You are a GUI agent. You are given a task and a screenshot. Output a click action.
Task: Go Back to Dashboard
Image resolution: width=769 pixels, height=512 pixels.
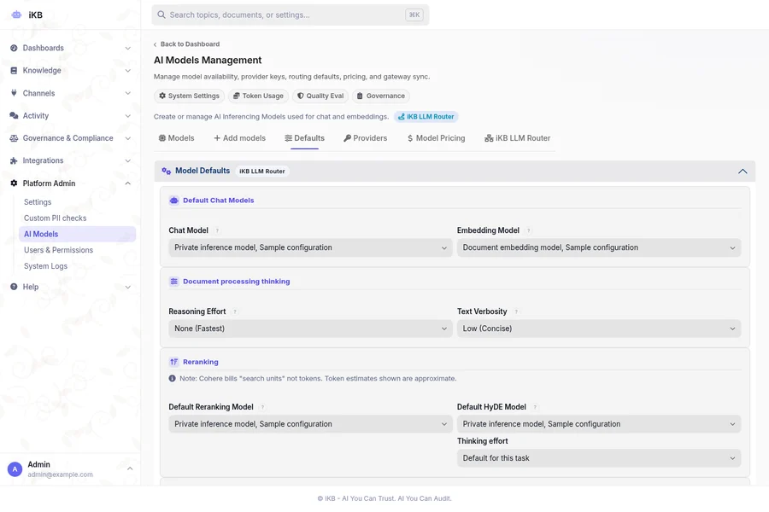[x=187, y=44]
